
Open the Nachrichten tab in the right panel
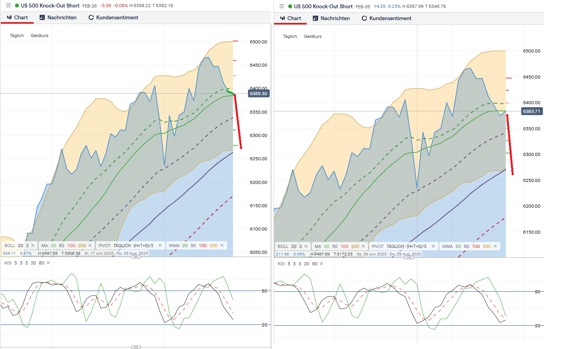point(331,18)
